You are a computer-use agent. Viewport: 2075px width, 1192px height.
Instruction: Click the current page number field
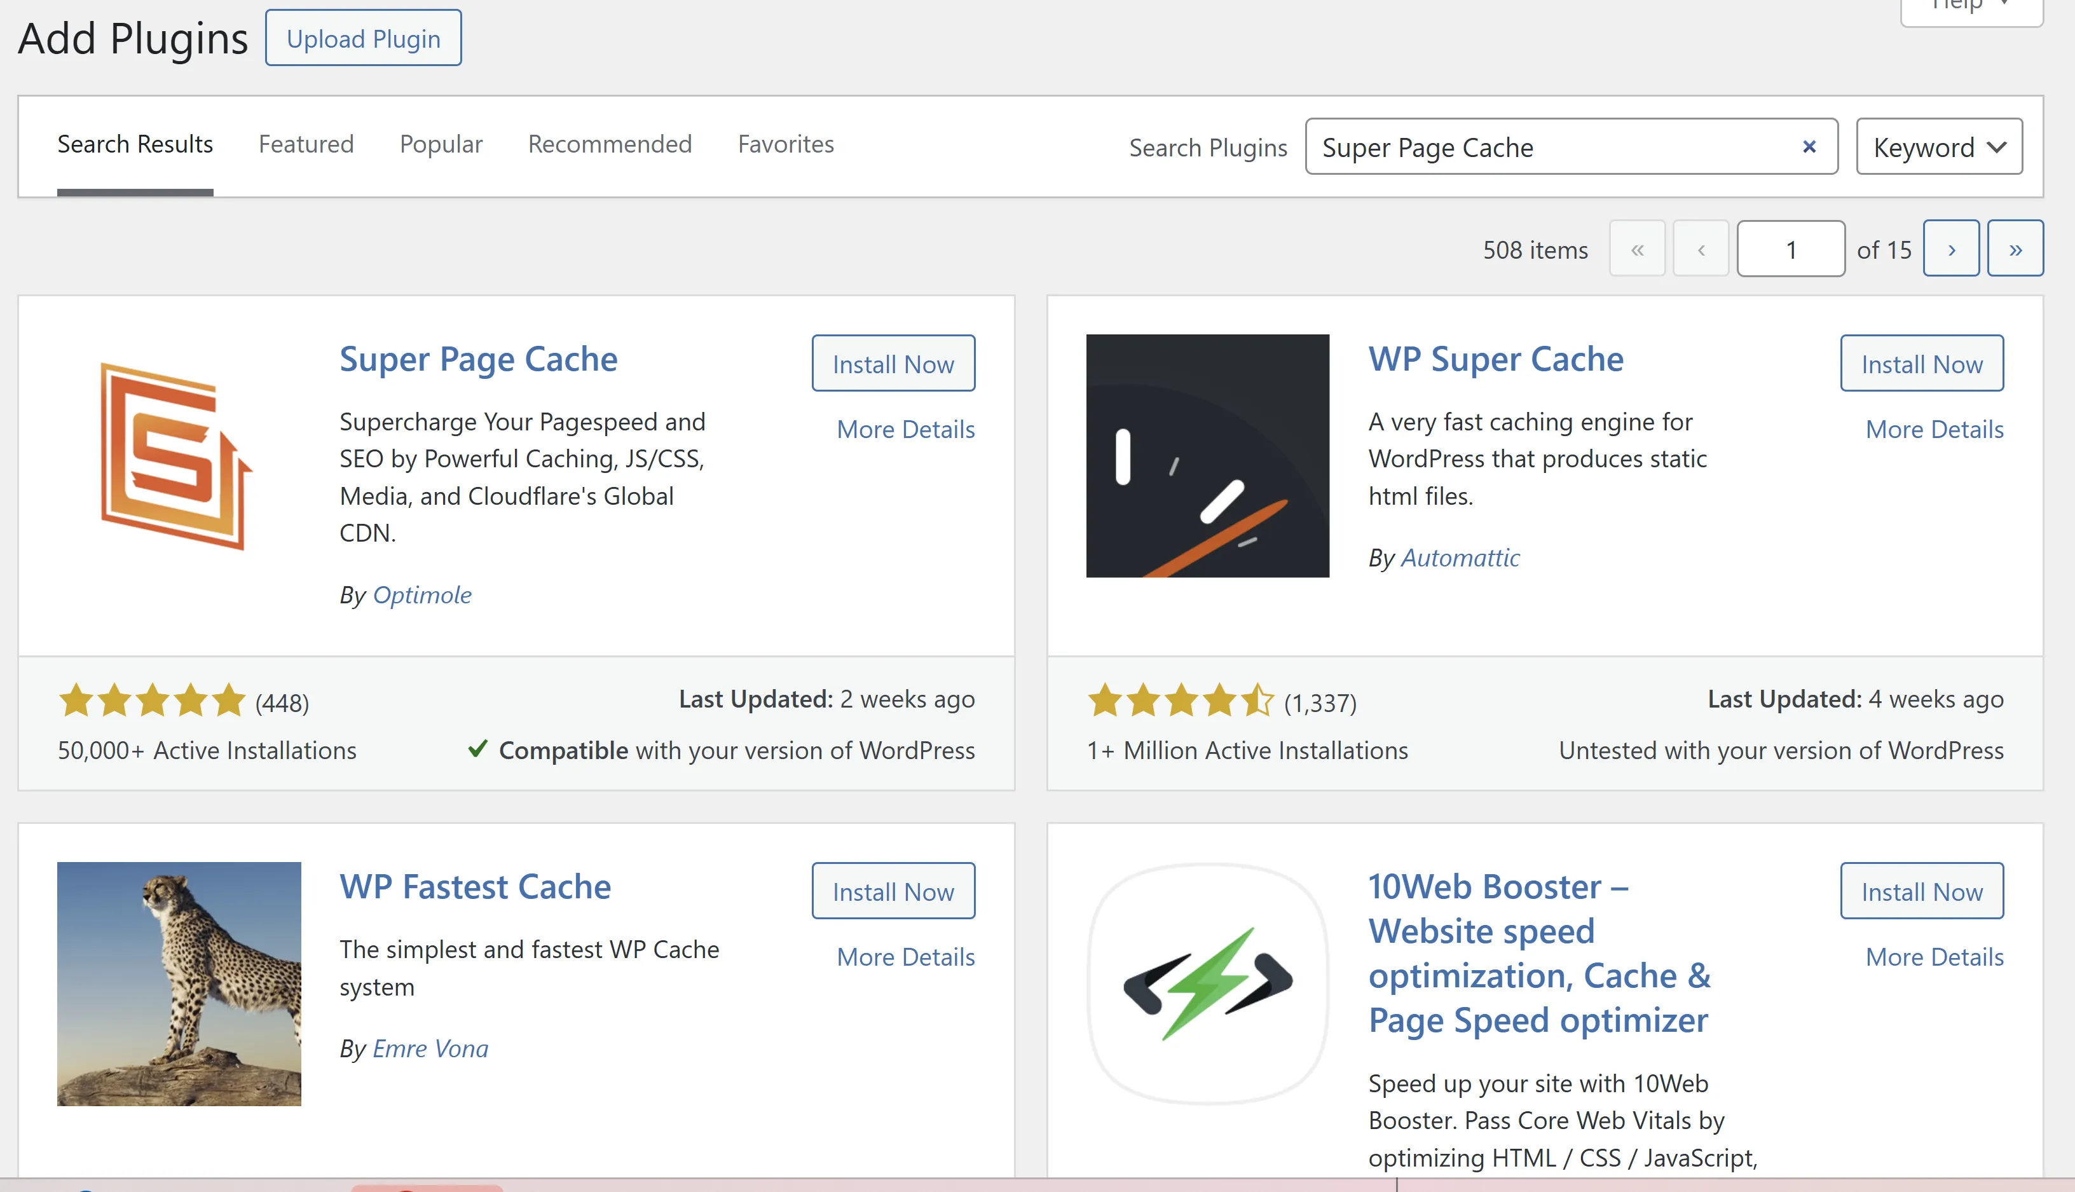pos(1791,249)
